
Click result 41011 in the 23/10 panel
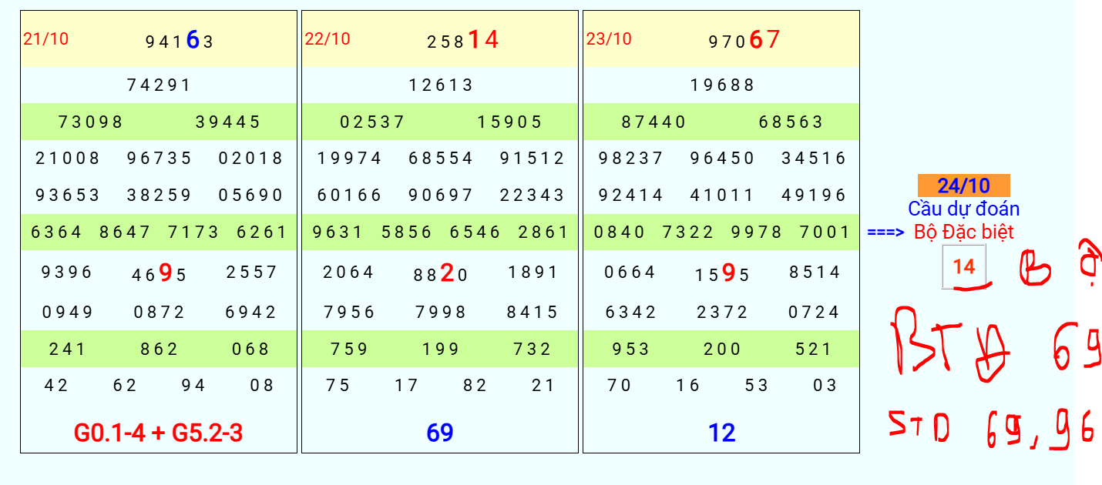723,196
